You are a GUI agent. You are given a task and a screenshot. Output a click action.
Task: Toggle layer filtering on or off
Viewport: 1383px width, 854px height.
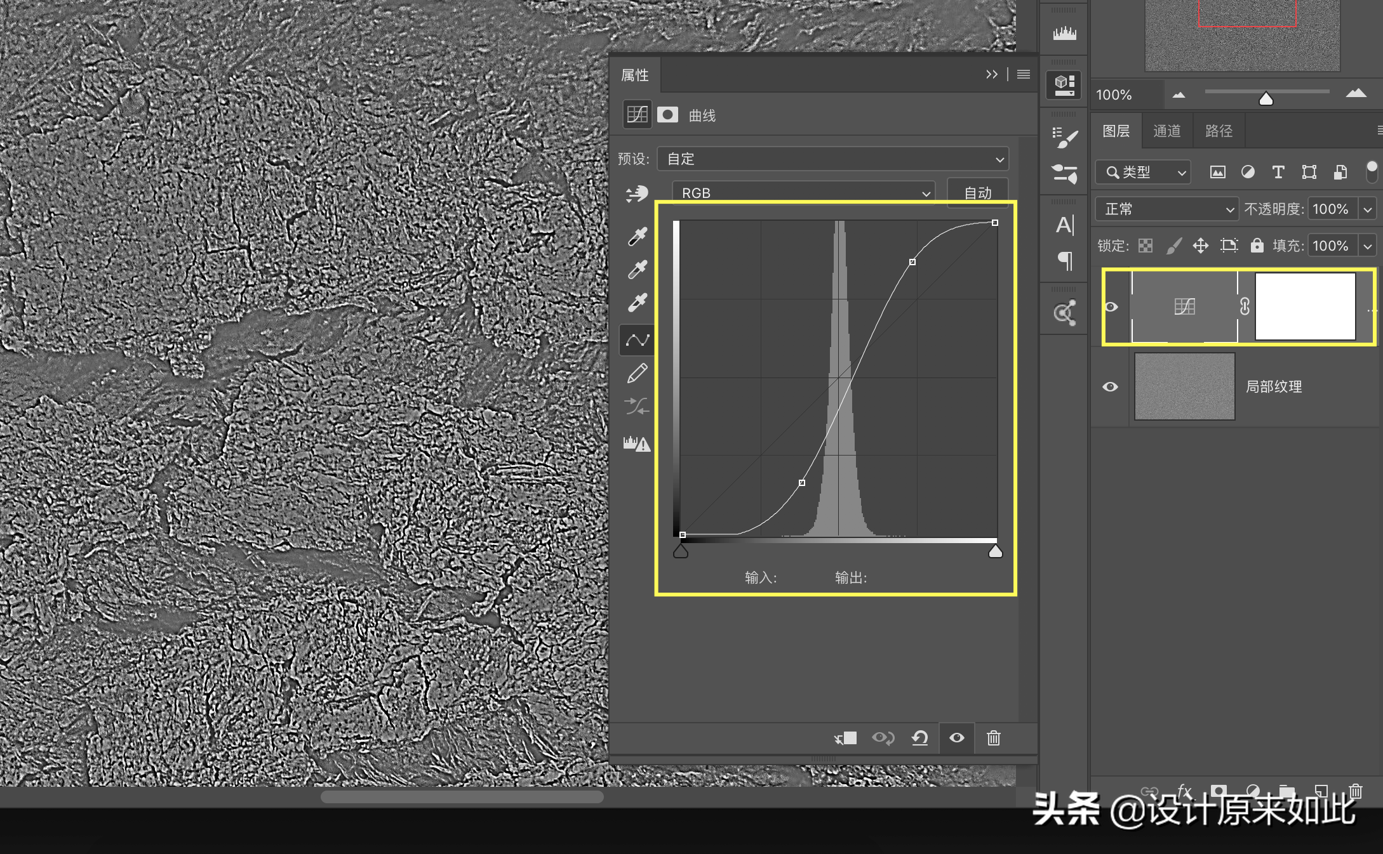click(x=1372, y=171)
